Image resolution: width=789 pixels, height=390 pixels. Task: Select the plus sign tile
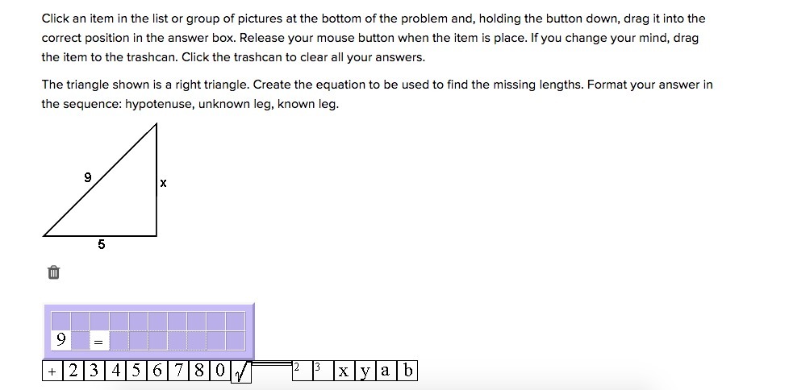coord(52,371)
